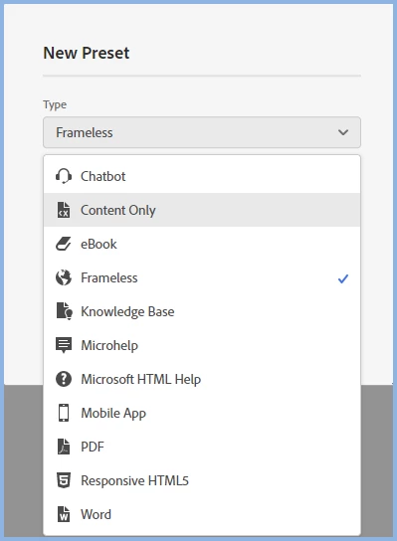Collapse the Type dropdown chevron
The width and height of the screenshot is (397, 541).
click(x=343, y=132)
